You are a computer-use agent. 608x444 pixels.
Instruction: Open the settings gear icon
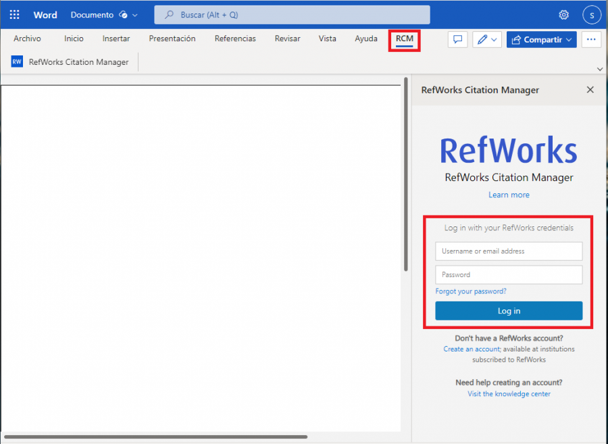click(563, 15)
